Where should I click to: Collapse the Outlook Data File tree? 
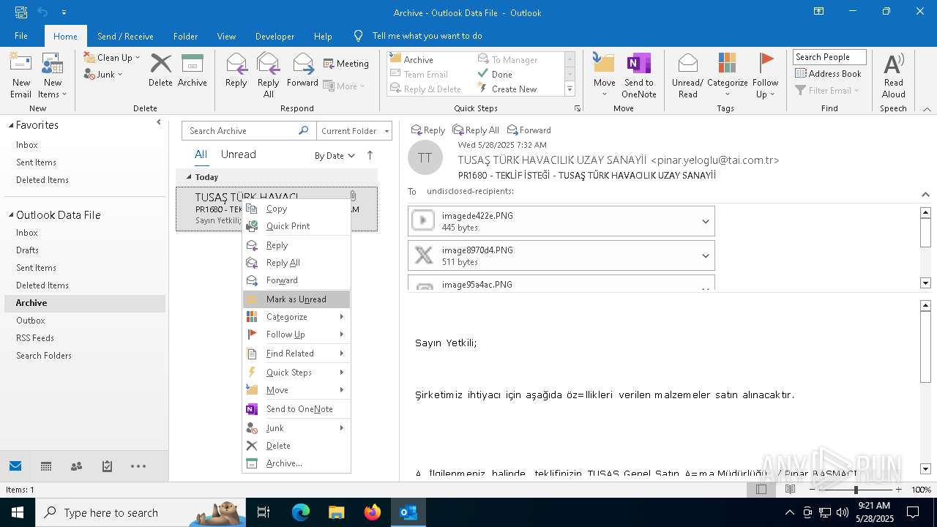pos(11,215)
